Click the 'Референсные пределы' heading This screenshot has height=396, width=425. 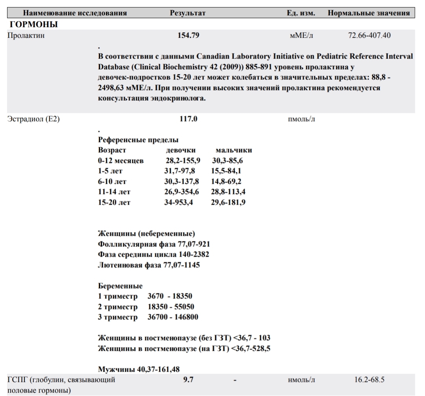(x=138, y=140)
